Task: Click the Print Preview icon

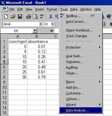Action: [35, 16]
